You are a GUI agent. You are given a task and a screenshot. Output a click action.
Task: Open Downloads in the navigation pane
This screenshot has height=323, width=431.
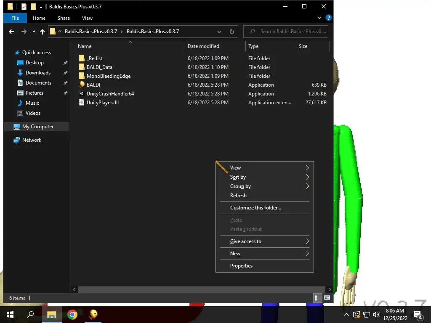(38, 73)
